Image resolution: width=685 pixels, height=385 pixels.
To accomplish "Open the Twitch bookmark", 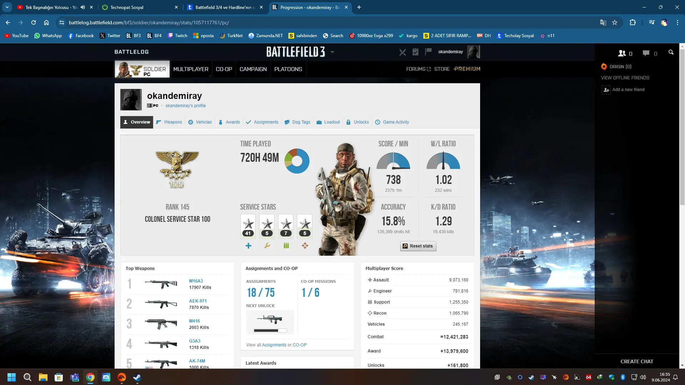I will (x=178, y=36).
